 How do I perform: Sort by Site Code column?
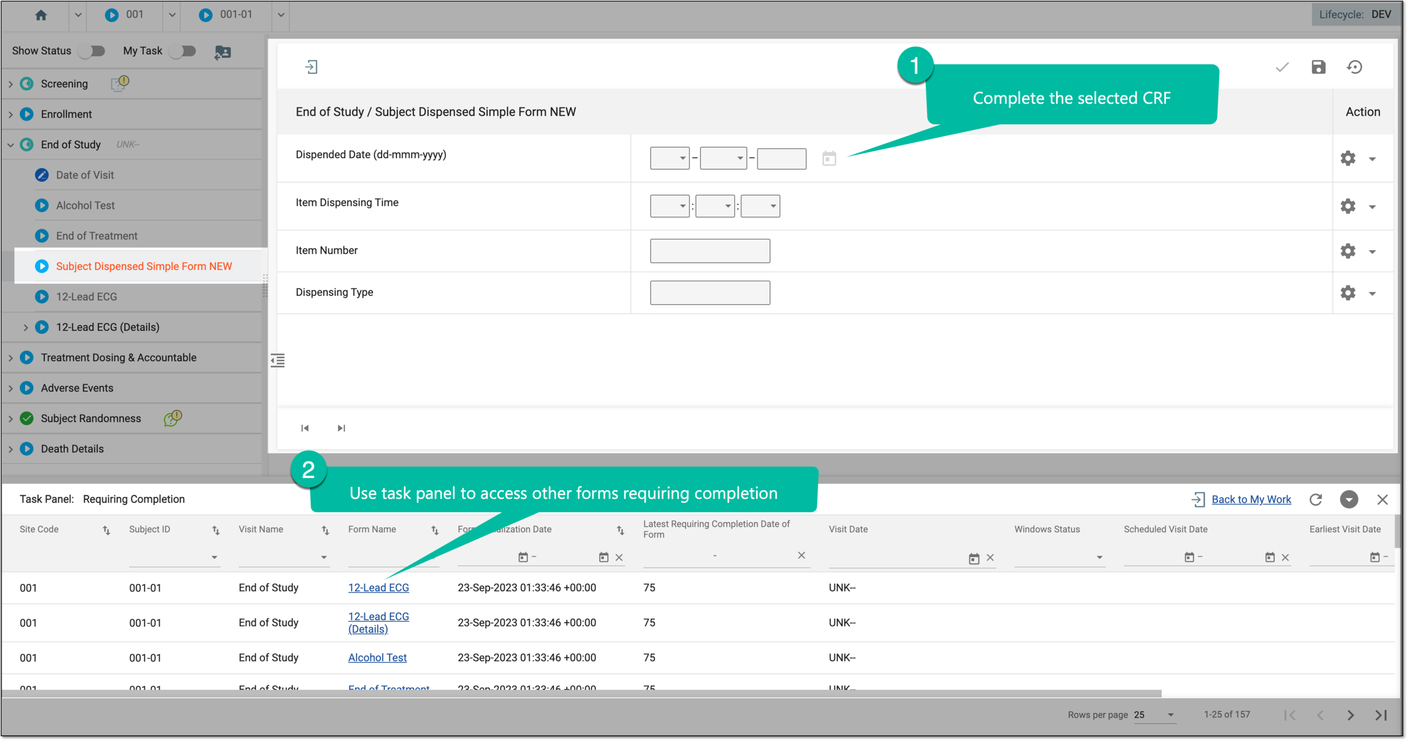pyautogui.click(x=106, y=530)
